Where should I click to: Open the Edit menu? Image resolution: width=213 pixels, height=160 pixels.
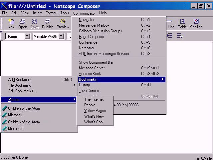(14, 13)
